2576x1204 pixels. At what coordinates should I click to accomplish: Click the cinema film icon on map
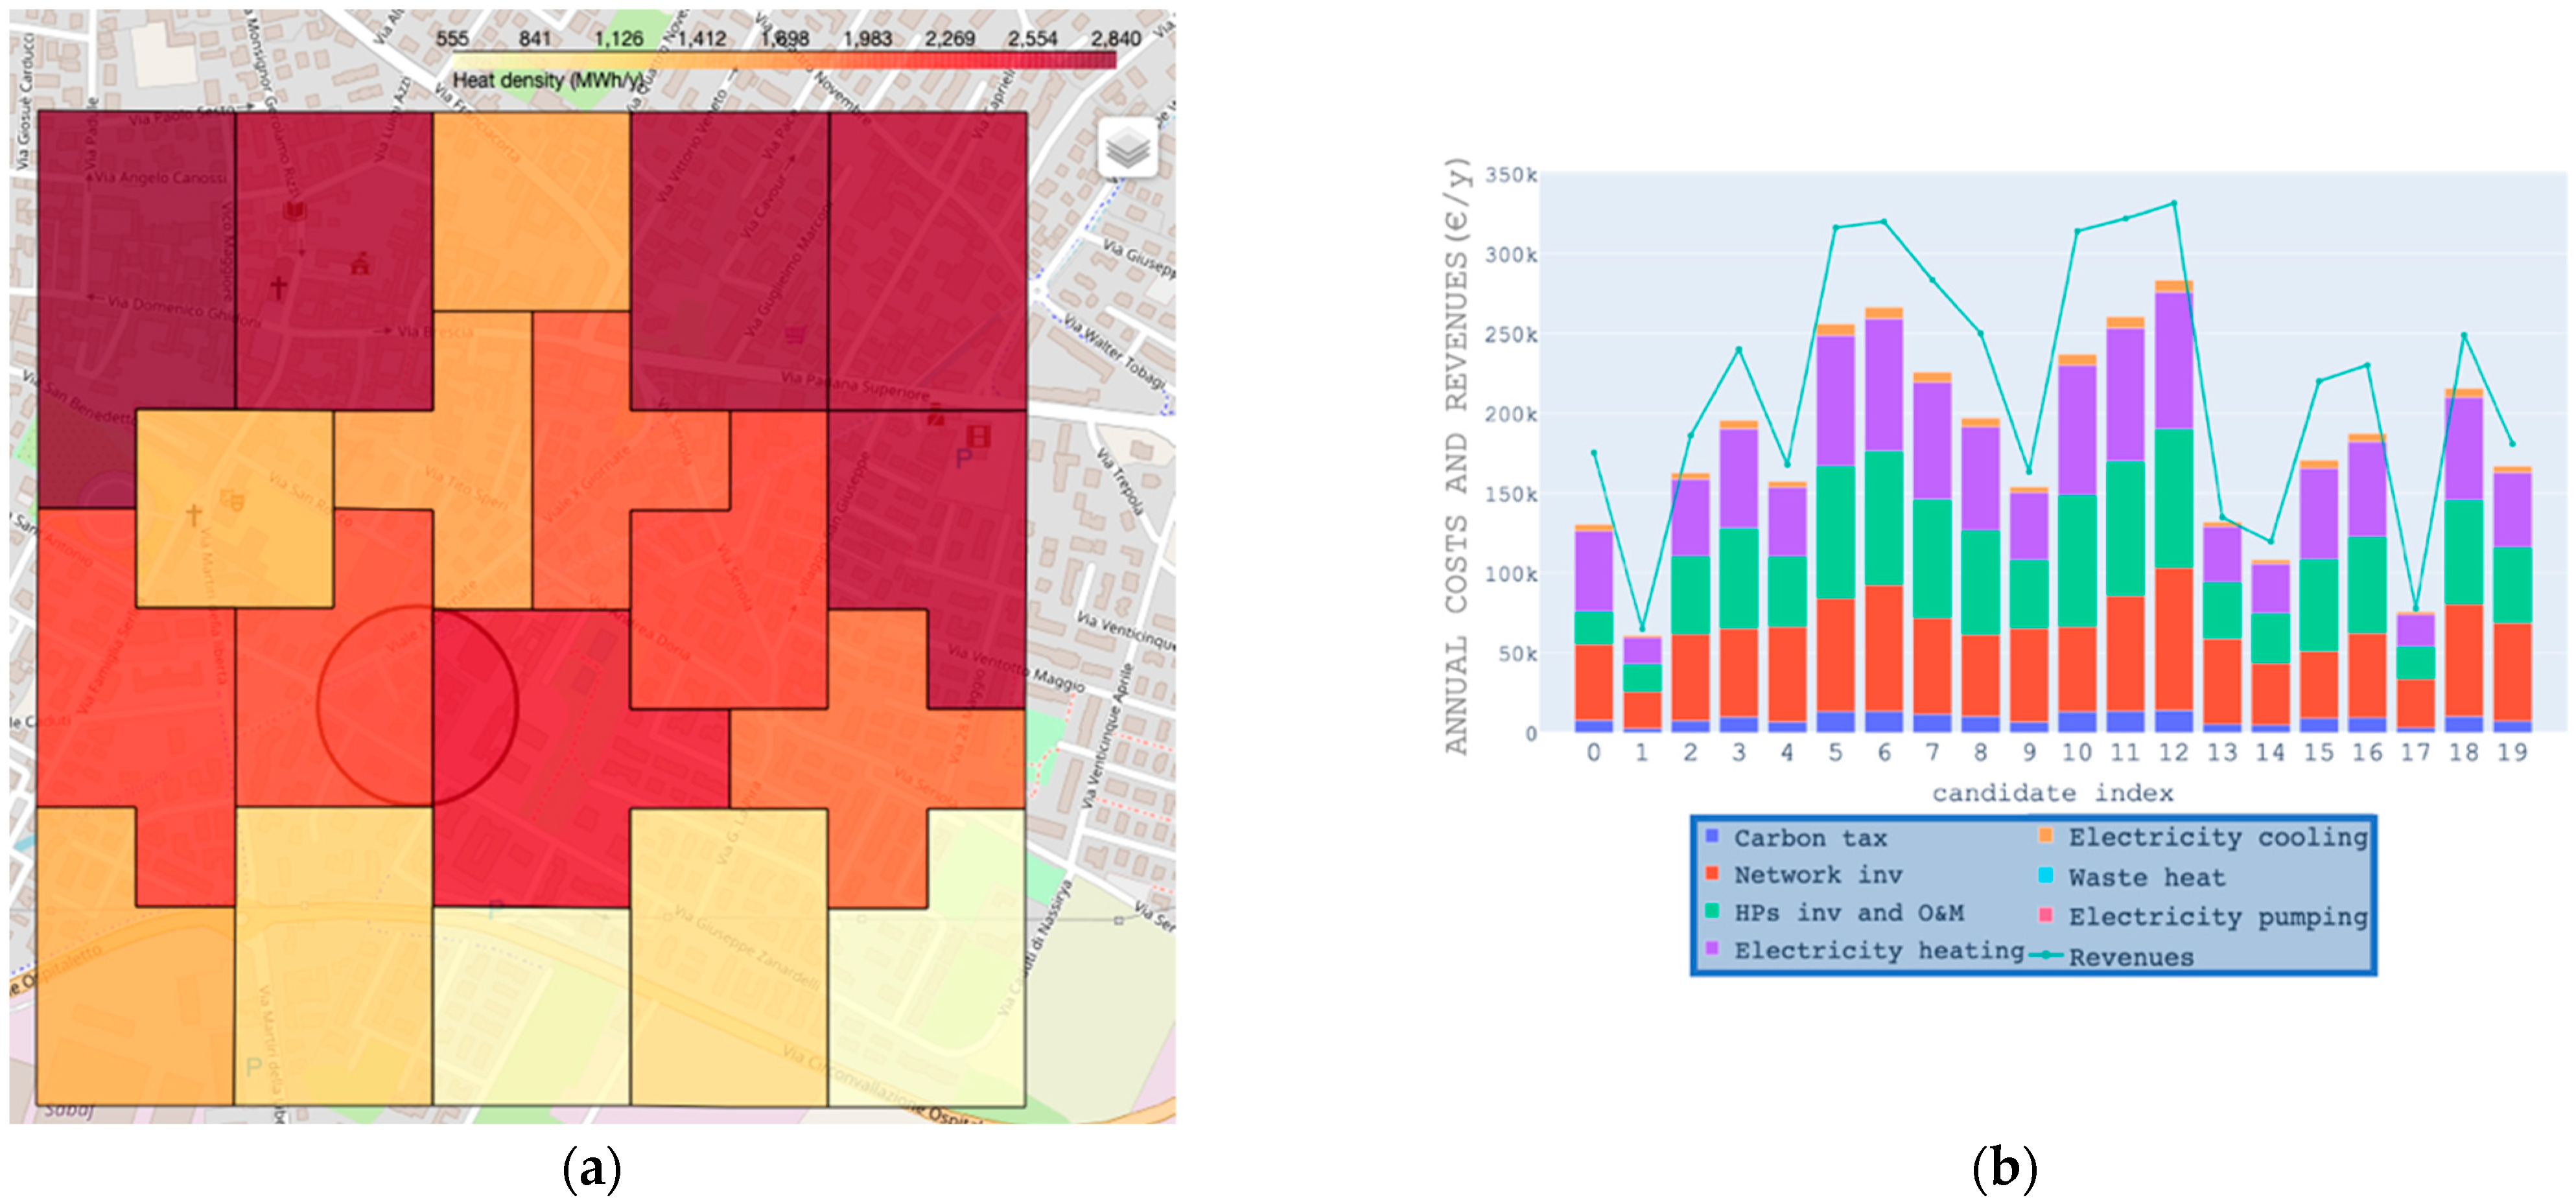[978, 437]
